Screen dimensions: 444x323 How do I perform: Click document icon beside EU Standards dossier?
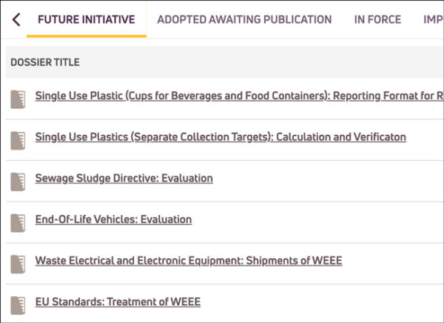(18, 305)
